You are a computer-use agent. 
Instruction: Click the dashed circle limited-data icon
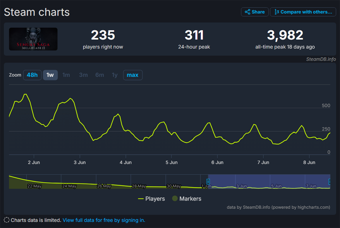[7, 220]
